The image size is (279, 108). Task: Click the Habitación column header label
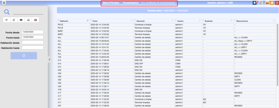(64, 21)
